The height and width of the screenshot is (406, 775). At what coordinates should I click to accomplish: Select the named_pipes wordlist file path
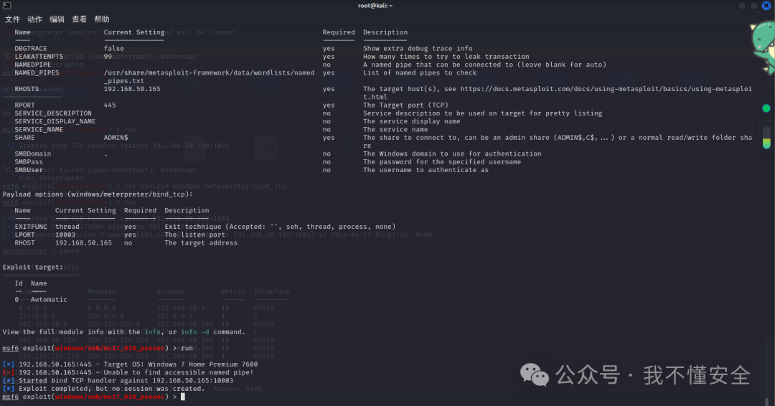pyautogui.click(x=209, y=77)
